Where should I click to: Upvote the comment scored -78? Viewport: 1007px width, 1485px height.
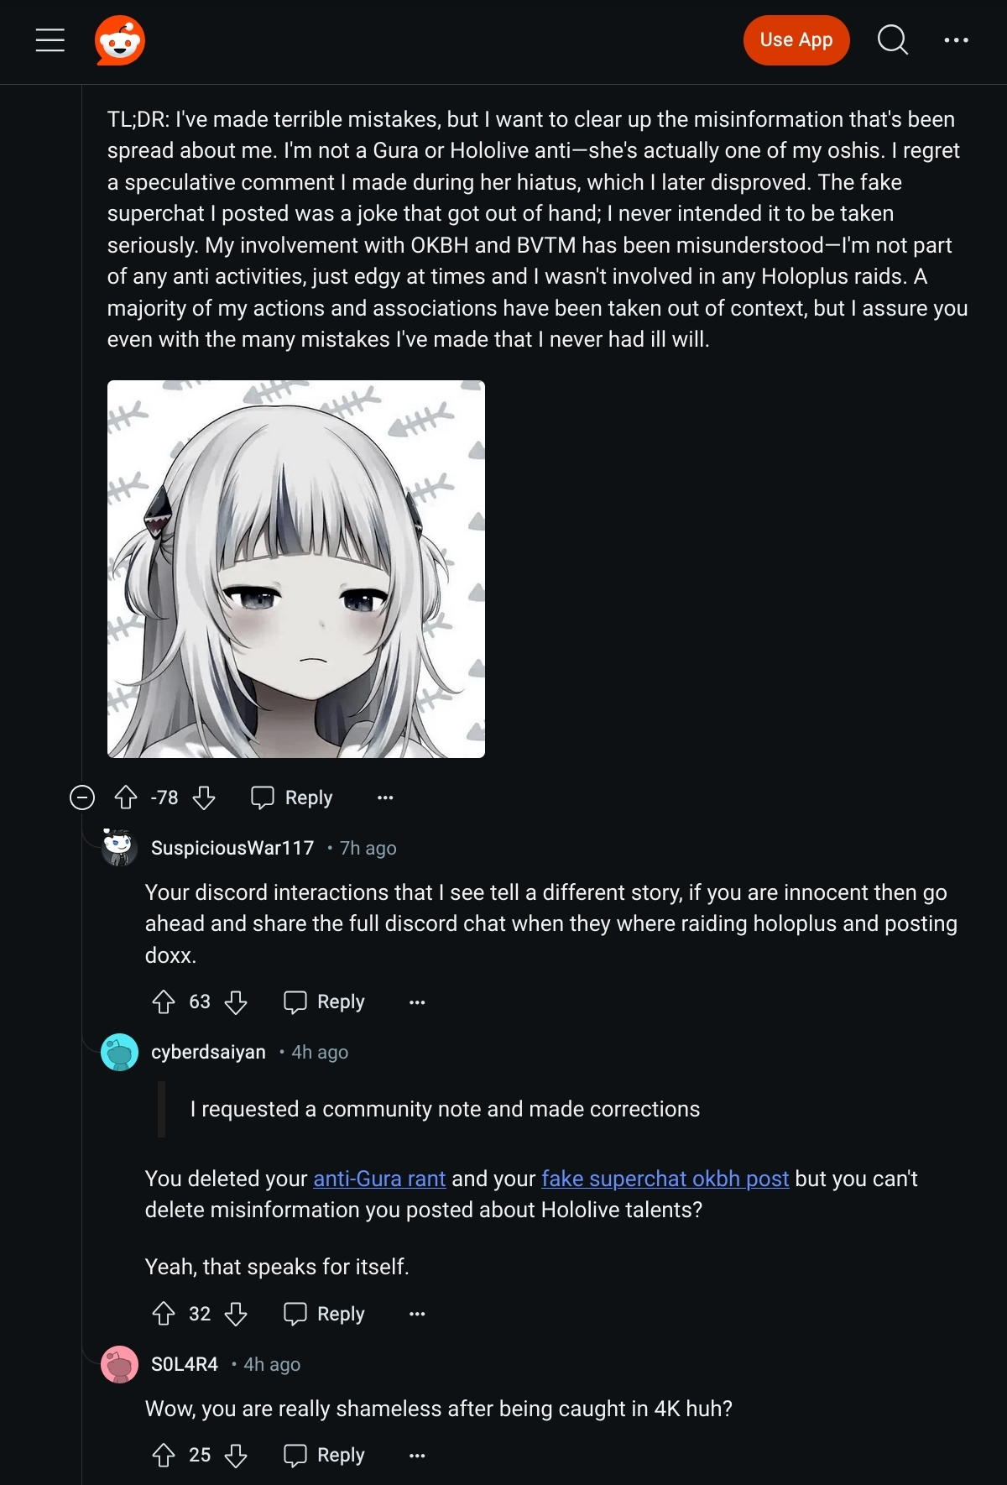126,797
